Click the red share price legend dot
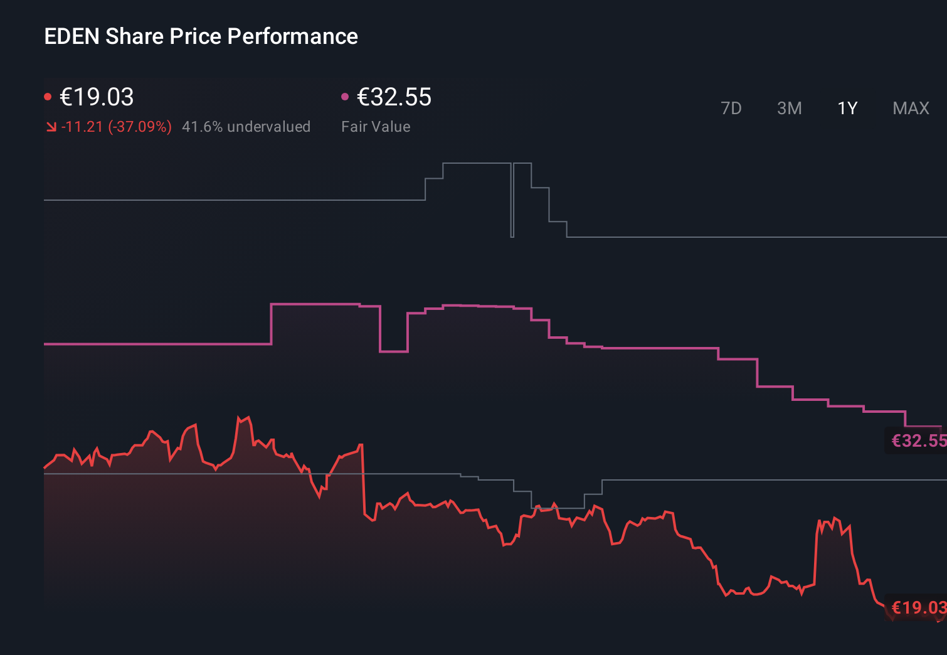The width and height of the screenshot is (947, 655). pos(48,96)
